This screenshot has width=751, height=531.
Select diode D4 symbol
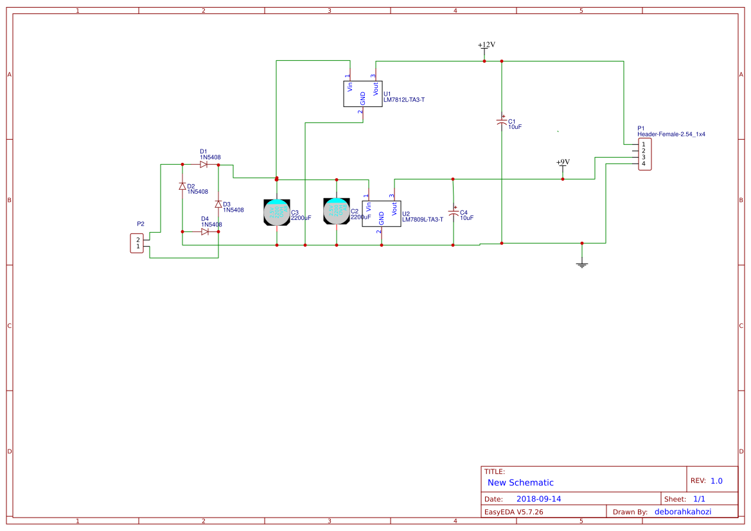coord(204,231)
